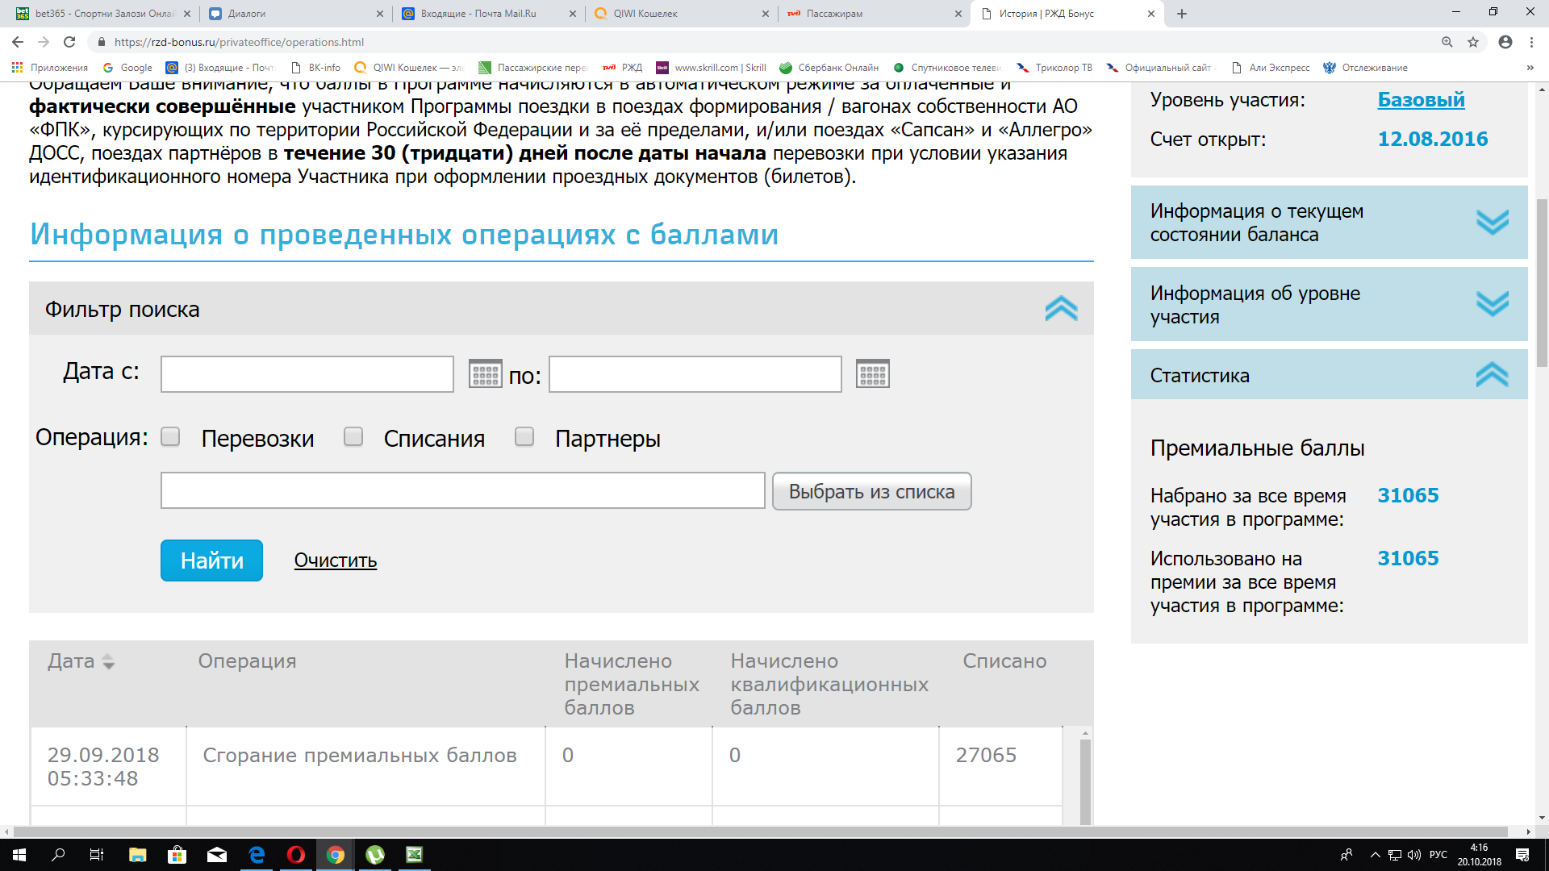Open Chrome from the Windows taskbar
This screenshot has width=1549, height=871.
(336, 855)
